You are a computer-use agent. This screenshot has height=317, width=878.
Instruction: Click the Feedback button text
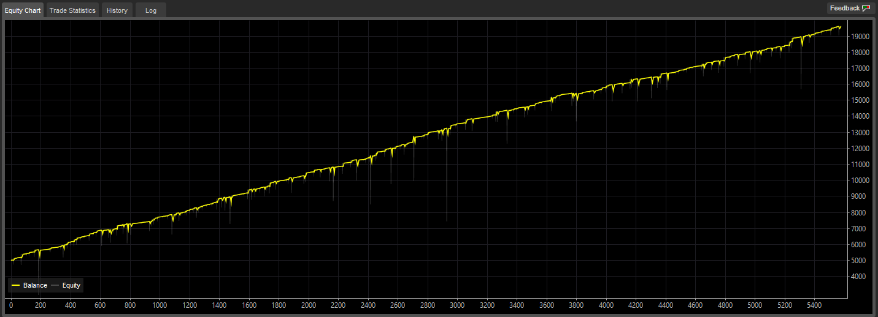tap(845, 8)
